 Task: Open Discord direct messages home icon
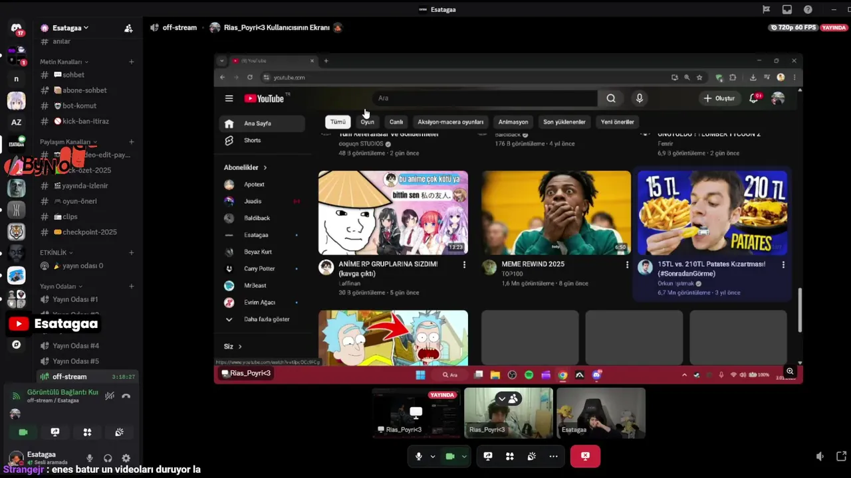pos(17,29)
